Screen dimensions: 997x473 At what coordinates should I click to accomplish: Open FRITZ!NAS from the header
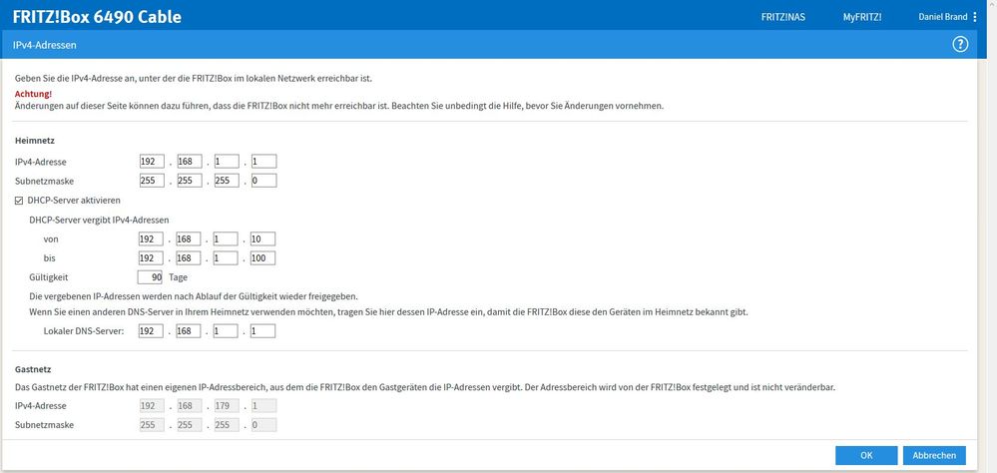(782, 17)
